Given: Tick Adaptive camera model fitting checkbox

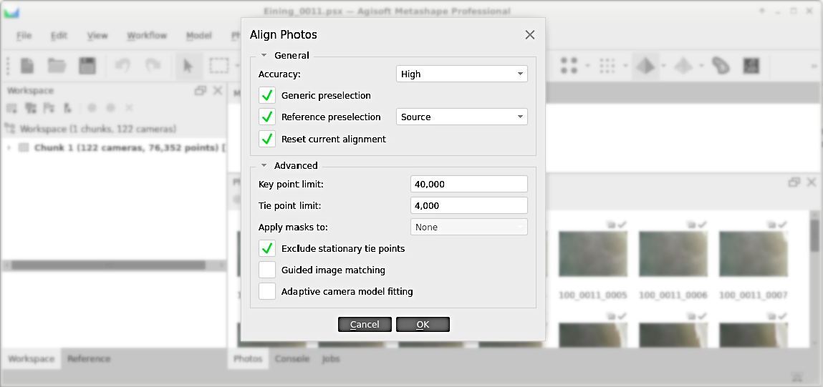Looking at the screenshot, I should 267,291.
